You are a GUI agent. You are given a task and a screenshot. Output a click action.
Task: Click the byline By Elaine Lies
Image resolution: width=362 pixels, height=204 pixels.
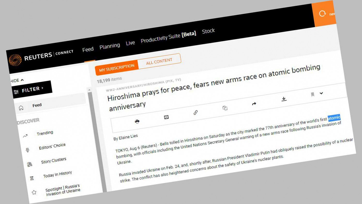(126, 137)
